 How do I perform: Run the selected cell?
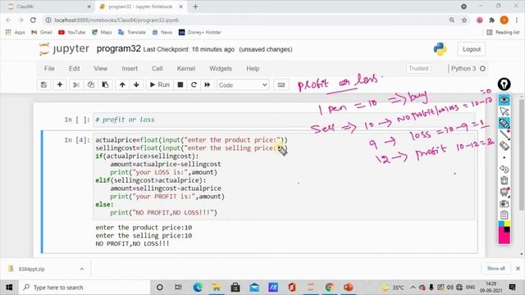pyautogui.click(x=160, y=85)
